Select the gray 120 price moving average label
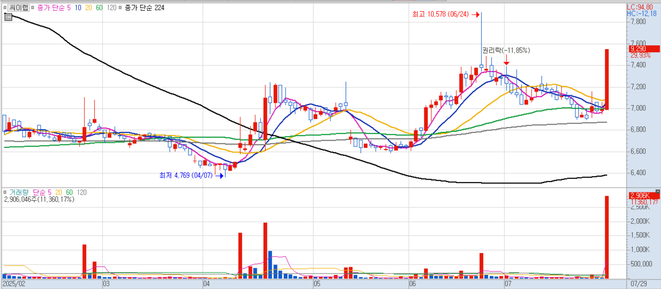This screenshot has width=661, height=289. pos(112,7)
